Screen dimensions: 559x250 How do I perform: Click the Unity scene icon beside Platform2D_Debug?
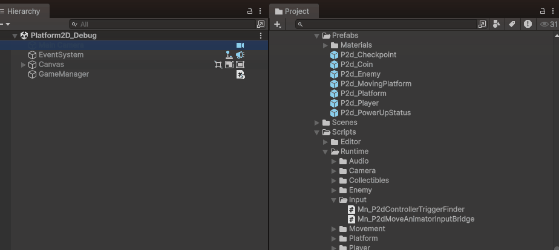coord(24,35)
